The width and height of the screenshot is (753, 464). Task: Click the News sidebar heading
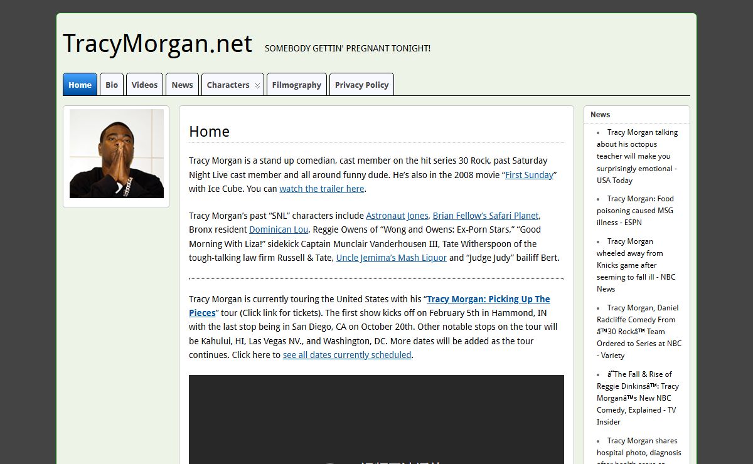[600, 115]
